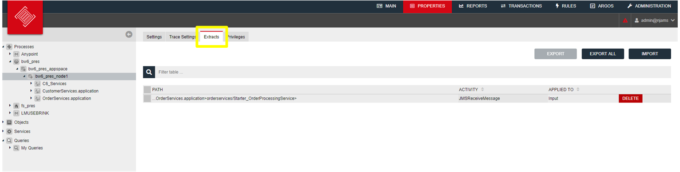Select the Processes tree icon
Image resolution: width=680 pixels, height=172 pixels.
point(9,46)
